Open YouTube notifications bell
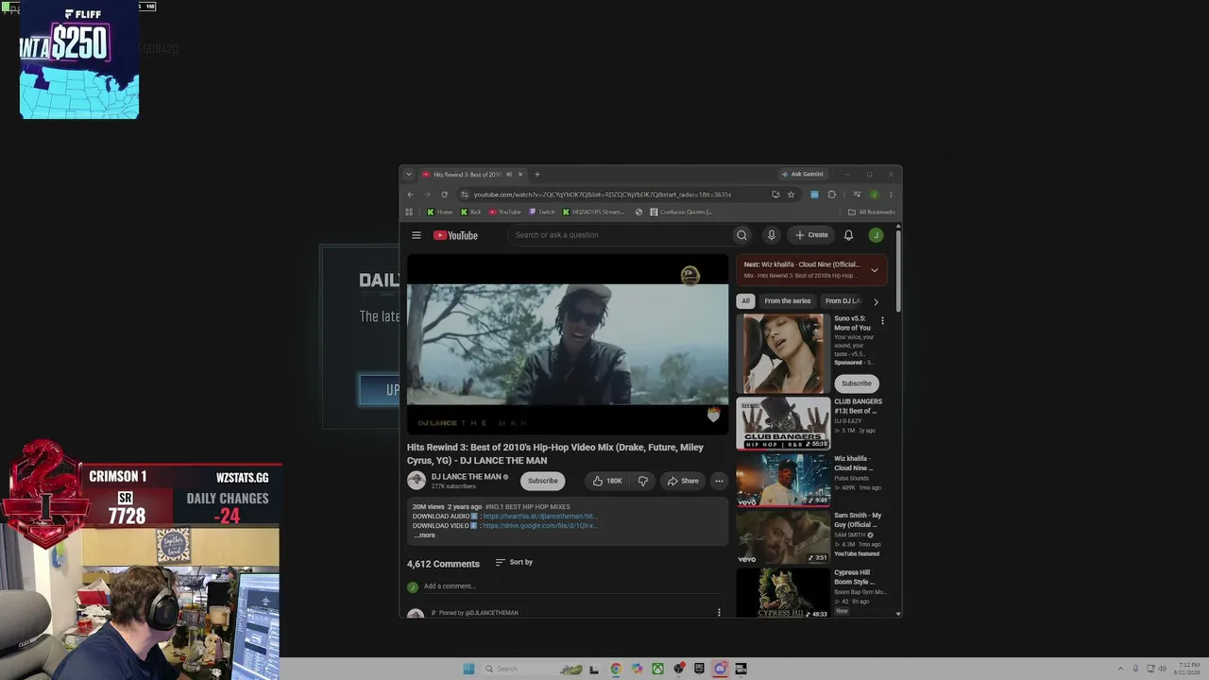Image resolution: width=1209 pixels, height=680 pixels. pos(848,235)
